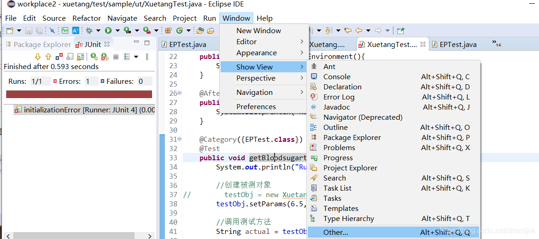
Task: Choose Other... in Show View submenu
Action: (x=393, y=233)
